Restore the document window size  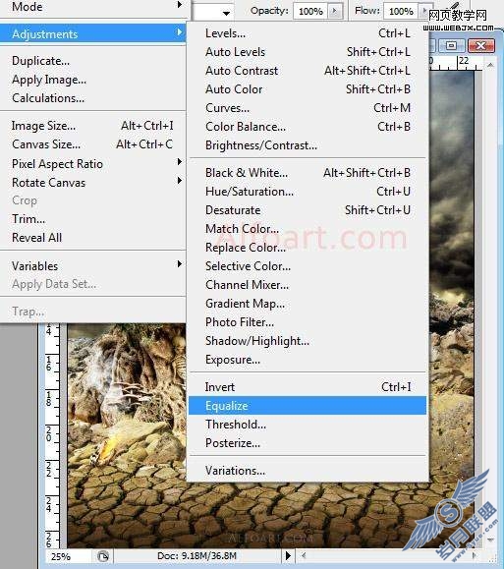pos(451,46)
